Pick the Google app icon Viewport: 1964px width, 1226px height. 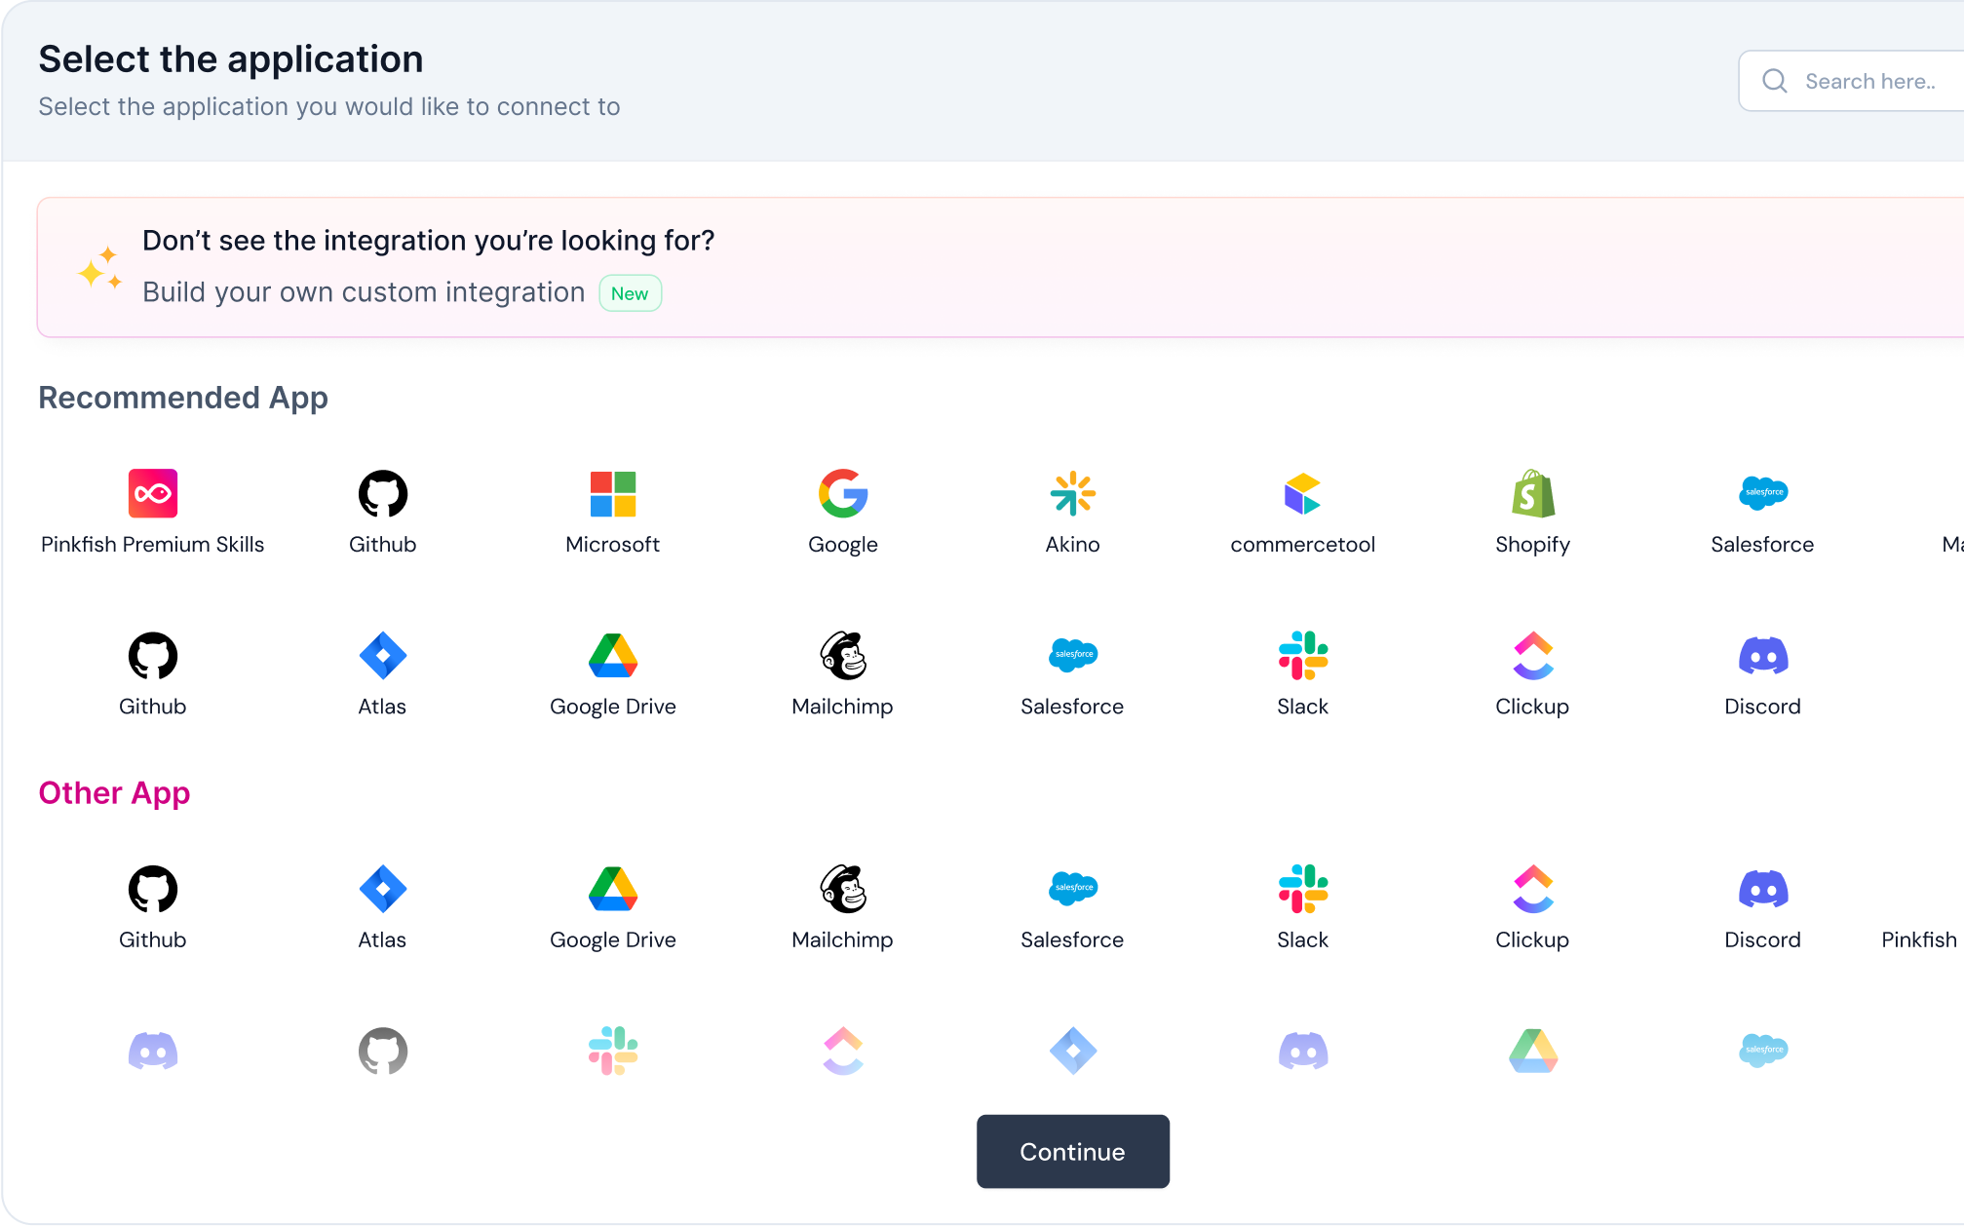(x=843, y=493)
